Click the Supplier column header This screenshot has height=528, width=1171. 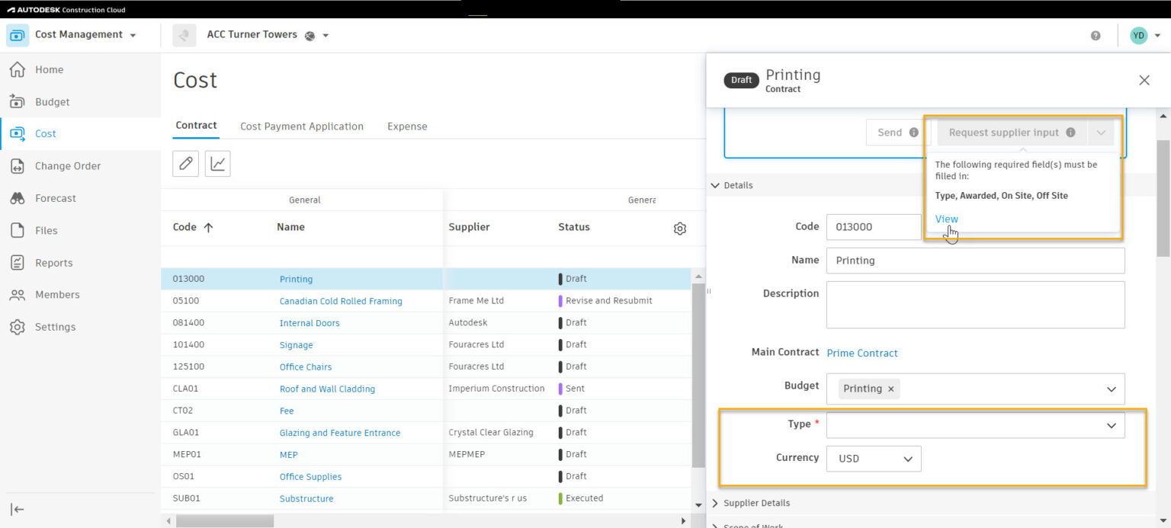(469, 227)
